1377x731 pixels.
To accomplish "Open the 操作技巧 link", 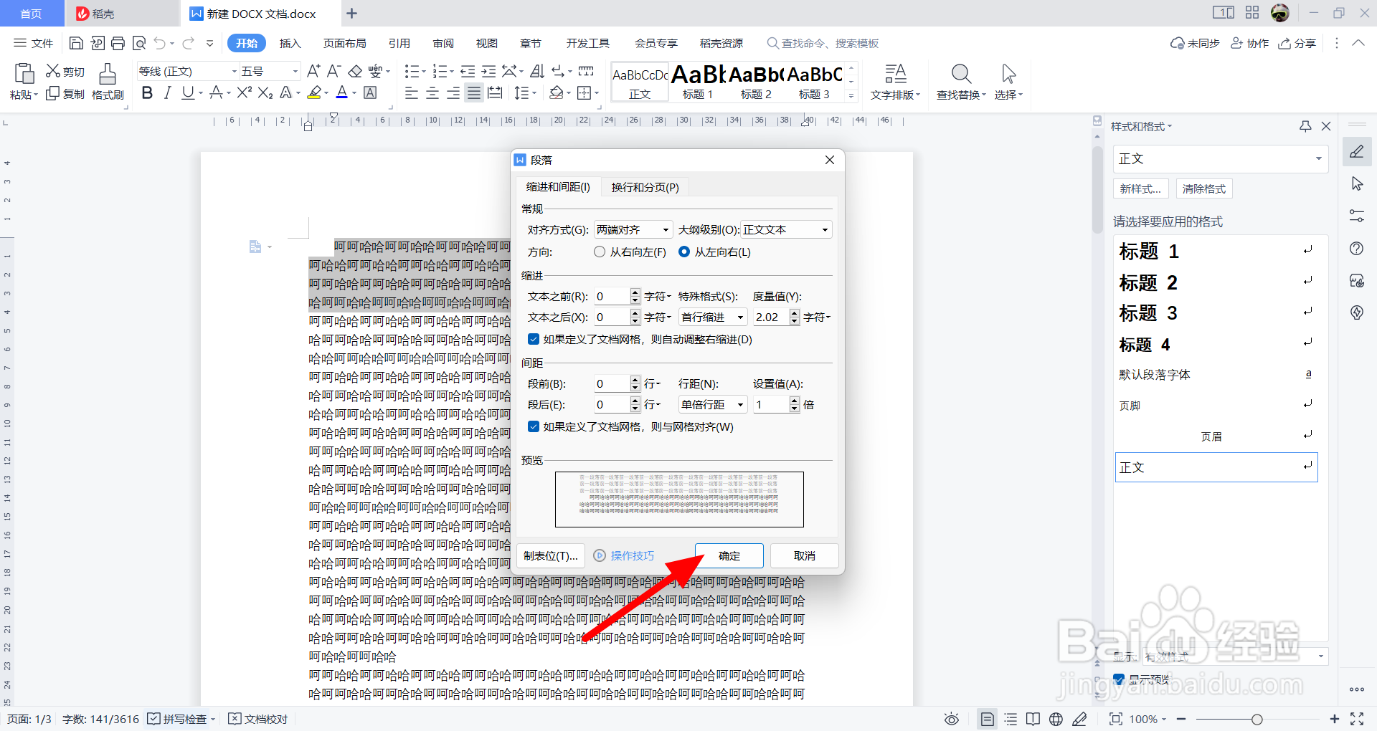I will (624, 555).
